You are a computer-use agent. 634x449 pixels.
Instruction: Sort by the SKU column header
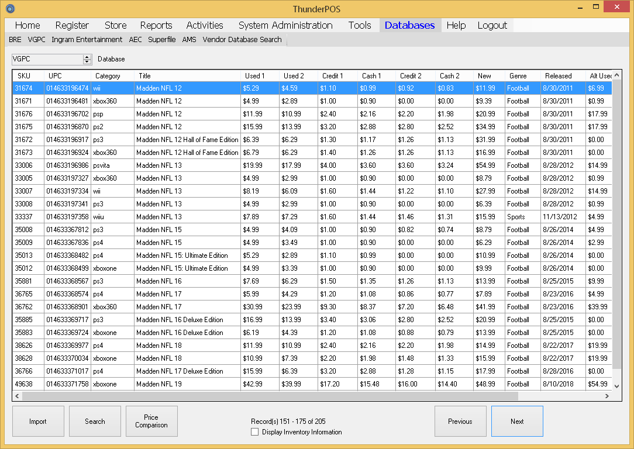coord(28,75)
